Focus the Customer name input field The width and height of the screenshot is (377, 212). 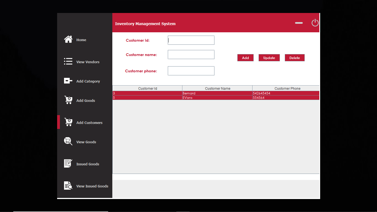(x=191, y=54)
